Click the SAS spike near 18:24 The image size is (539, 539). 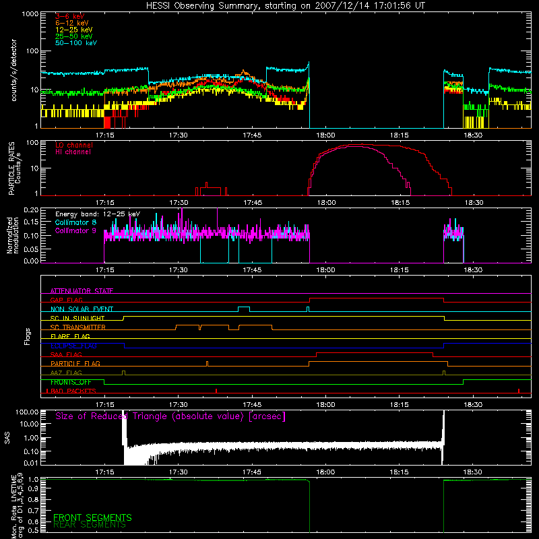pyautogui.click(x=443, y=437)
